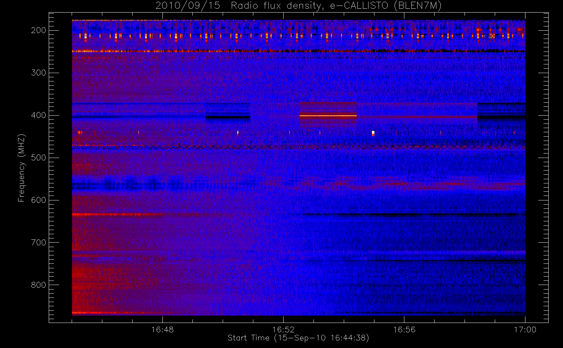Click the 'Start Time (15-Sep-10 16:44:38)' axis label
The width and height of the screenshot is (563, 348).
[x=298, y=338]
